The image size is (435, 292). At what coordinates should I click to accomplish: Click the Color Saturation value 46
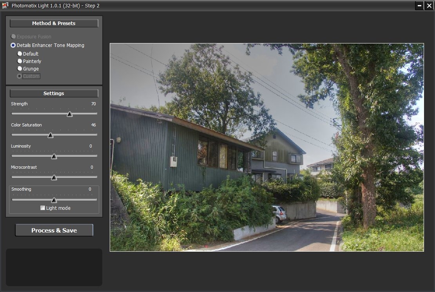pos(94,125)
